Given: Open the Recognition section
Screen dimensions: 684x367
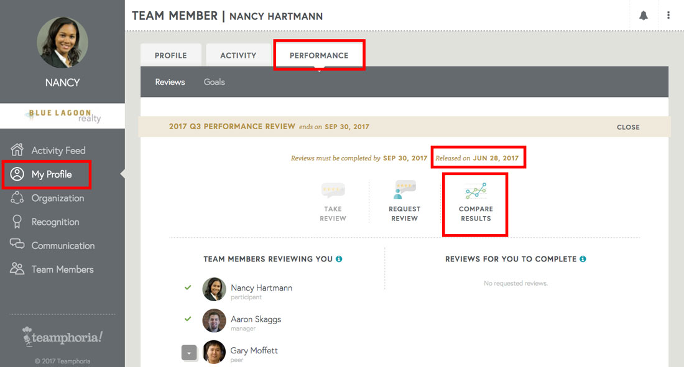Looking at the screenshot, I should 55,222.
